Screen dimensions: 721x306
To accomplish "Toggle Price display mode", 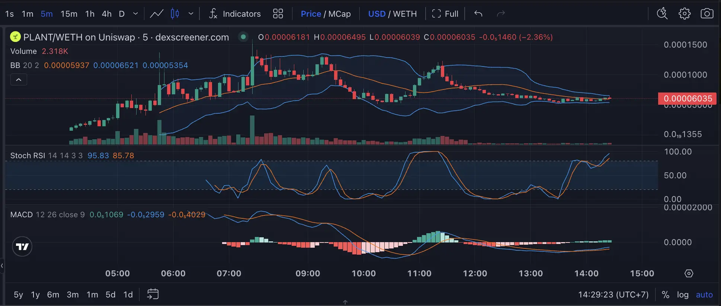I will (311, 14).
